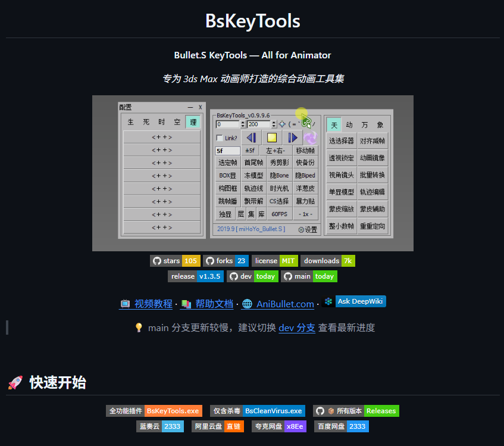The height and width of the screenshot is (446, 504).
Task: Increment the left frame spinner with its up arrow
Action: click(243, 122)
